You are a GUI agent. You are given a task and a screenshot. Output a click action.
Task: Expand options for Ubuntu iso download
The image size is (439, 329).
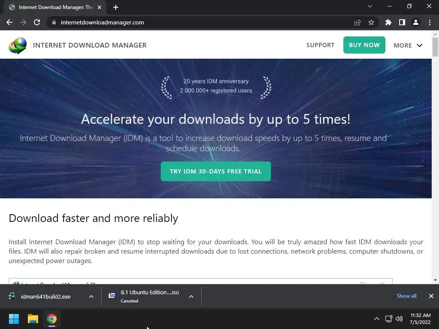[191, 296]
